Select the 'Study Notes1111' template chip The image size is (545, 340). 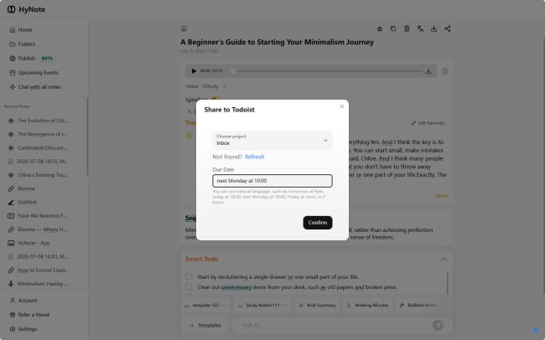click(x=262, y=306)
